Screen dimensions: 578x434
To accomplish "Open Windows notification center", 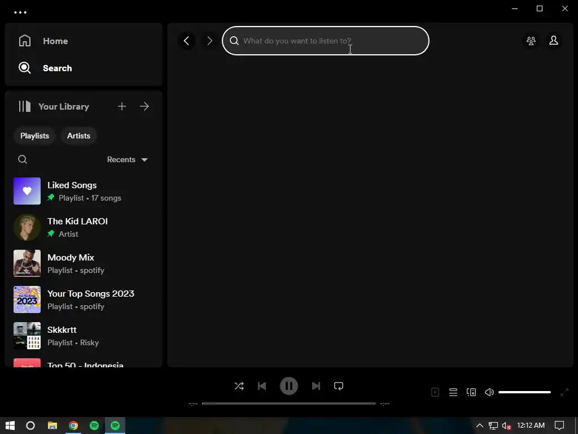I will pyautogui.click(x=559, y=426).
